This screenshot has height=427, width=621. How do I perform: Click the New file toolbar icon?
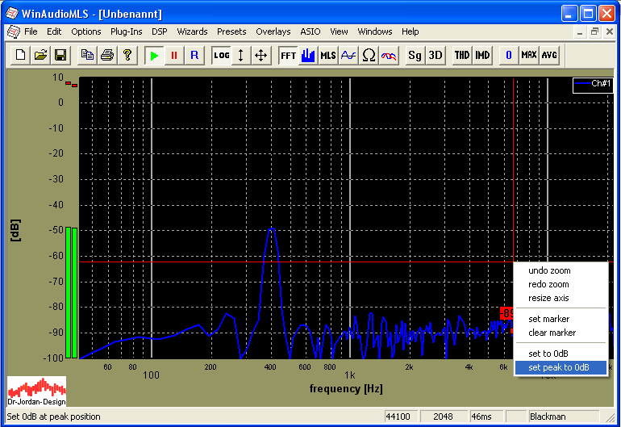pyautogui.click(x=22, y=55)
